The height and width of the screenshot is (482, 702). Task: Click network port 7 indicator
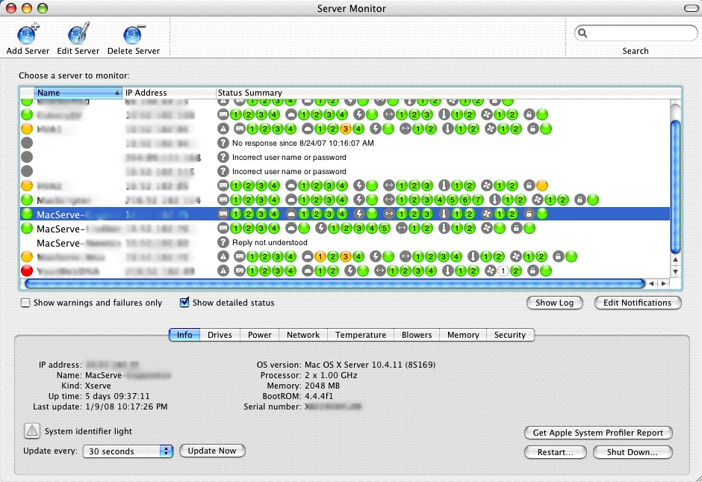tap(478, 200)
